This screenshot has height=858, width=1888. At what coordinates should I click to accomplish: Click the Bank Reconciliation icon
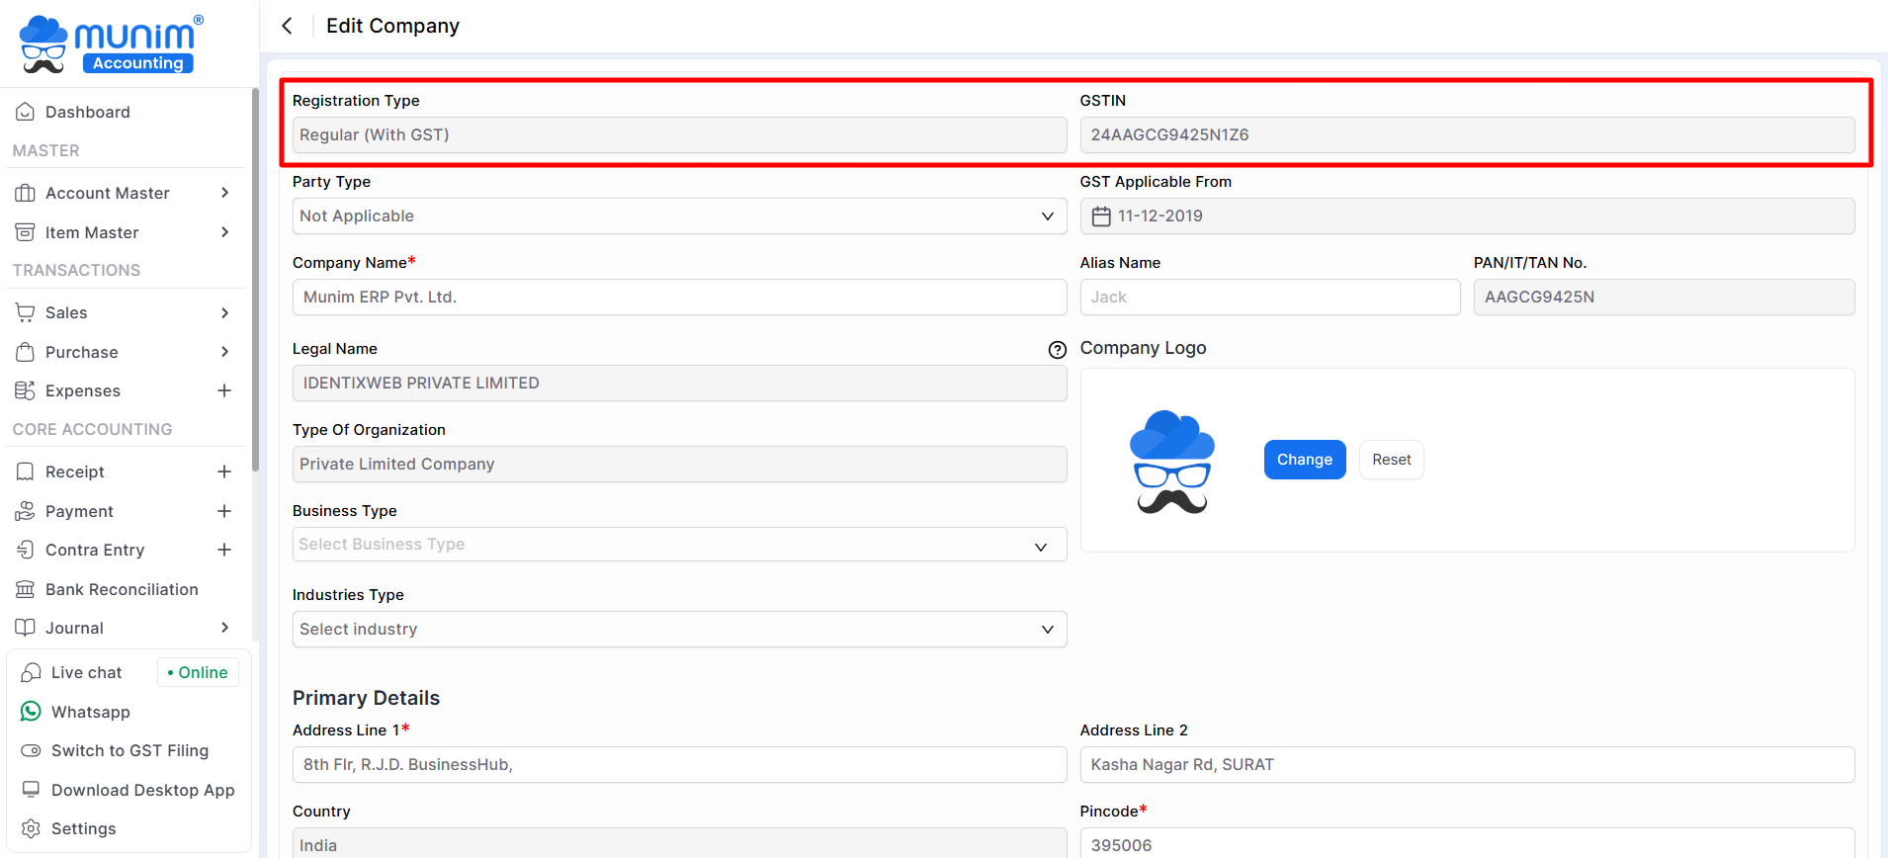click(x=26, y=589)
